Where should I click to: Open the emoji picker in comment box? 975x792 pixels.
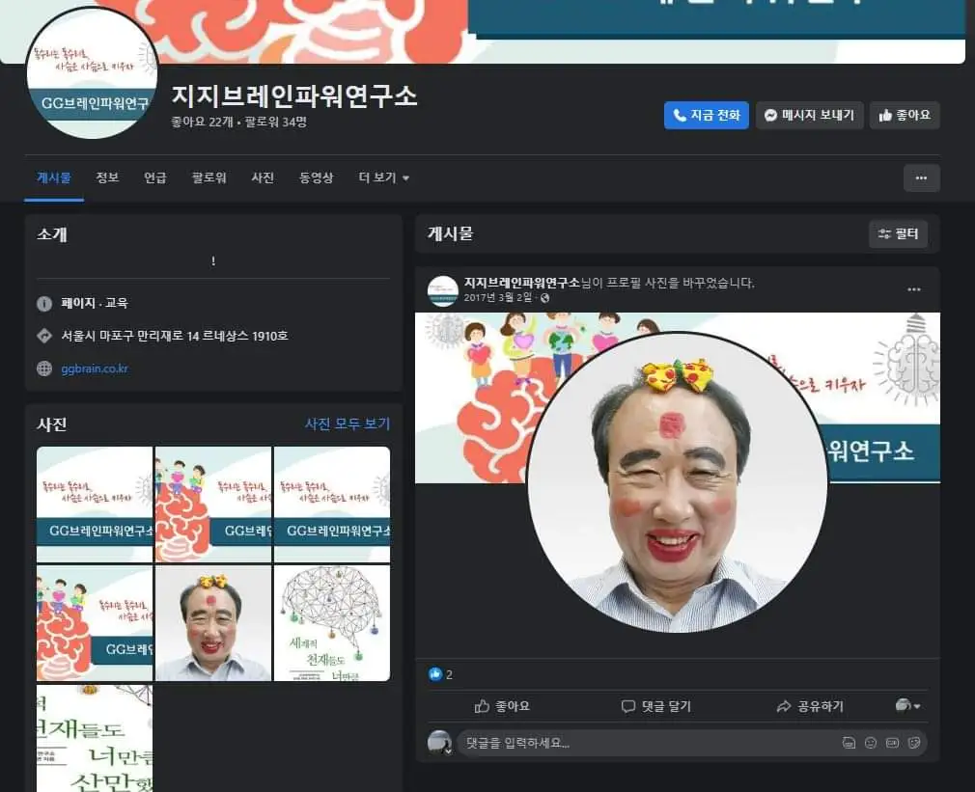coord(871,743)
